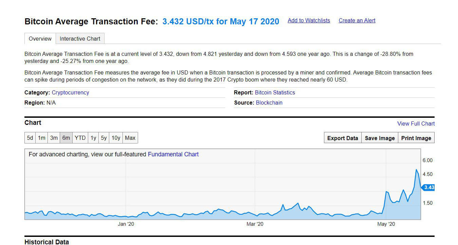Click the May '20 axis label

point(386,224)
